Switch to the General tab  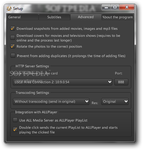click(x=23, y=17)
